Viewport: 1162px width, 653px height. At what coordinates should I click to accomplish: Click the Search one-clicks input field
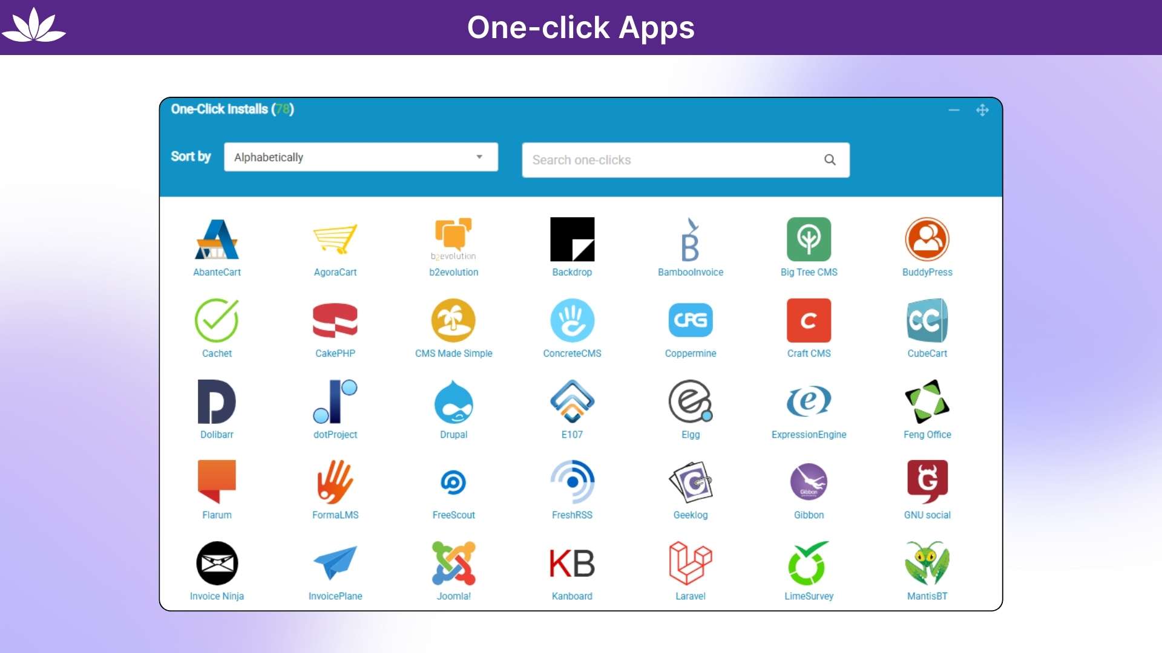(686, 160)
